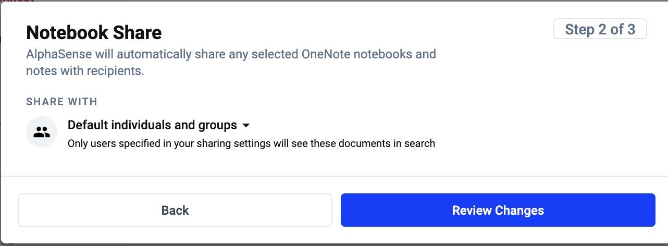Click the Notebook Share heading
The height and width of the screenshot is (246, 668).
click(x=94, y=33)
